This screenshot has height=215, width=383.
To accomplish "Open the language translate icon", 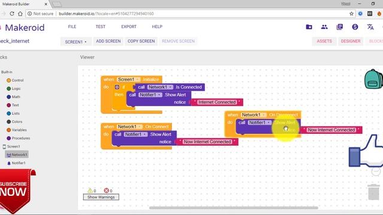I will [x=370, y=27].
